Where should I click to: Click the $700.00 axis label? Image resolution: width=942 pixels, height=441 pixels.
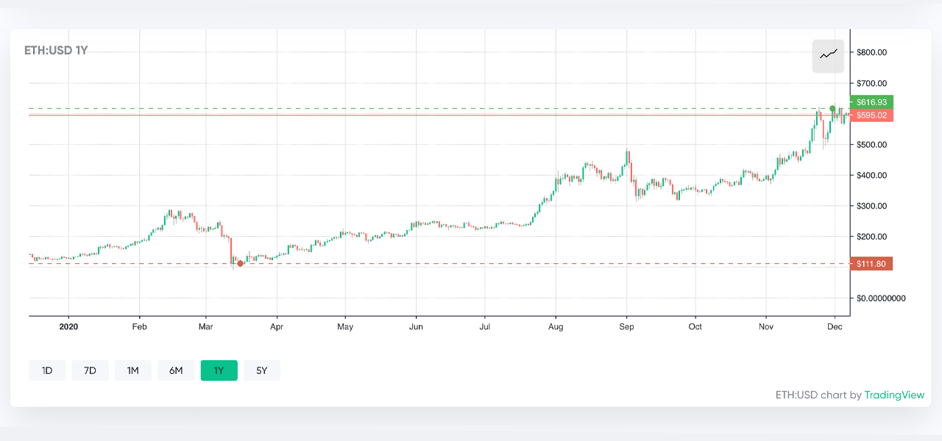pyautogui.click(x=871, y=83)
